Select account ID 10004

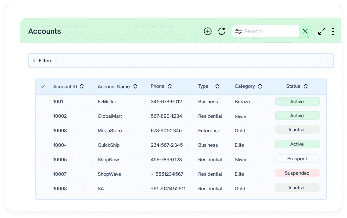60,145
